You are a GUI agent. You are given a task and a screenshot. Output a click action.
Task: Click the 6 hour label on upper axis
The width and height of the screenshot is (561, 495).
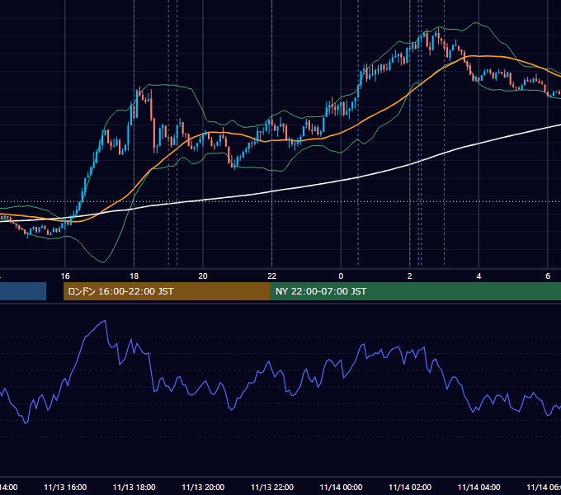click(548, 276)
